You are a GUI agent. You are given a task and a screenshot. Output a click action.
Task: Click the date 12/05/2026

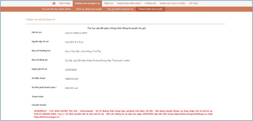[71, 70]
